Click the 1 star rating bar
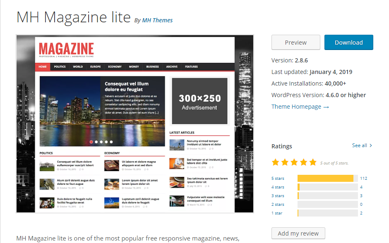 point(327,213)
